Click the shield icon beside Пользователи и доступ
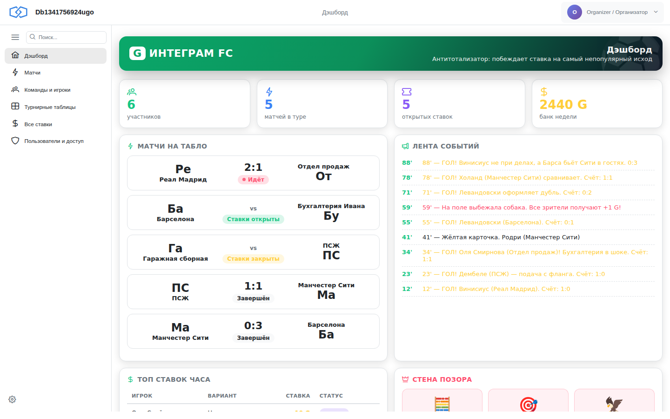This screenshot has width=670, height=419. coord(15,141)
